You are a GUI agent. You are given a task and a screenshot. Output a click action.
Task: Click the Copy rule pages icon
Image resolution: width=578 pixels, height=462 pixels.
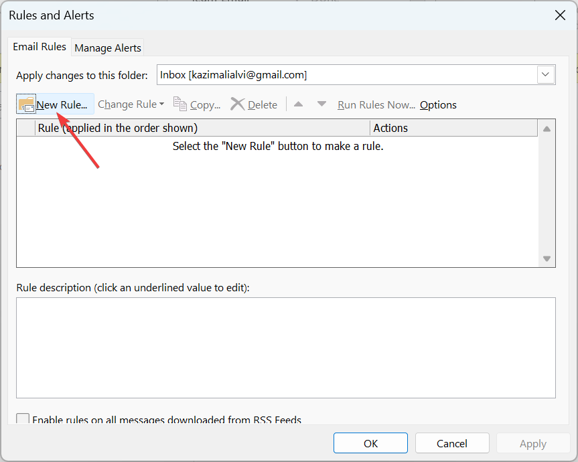coord(180,104)
